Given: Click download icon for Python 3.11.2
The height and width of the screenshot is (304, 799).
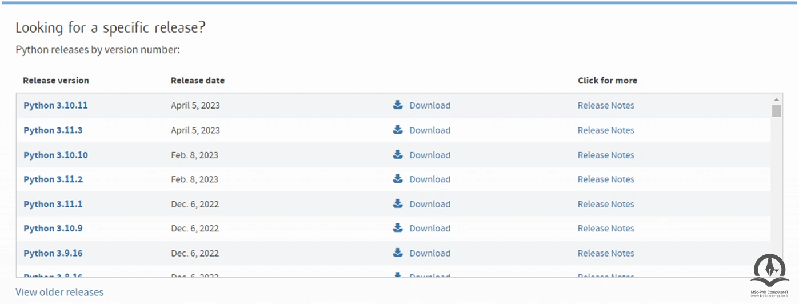Looking at the screenshot, I should point(398,179).
